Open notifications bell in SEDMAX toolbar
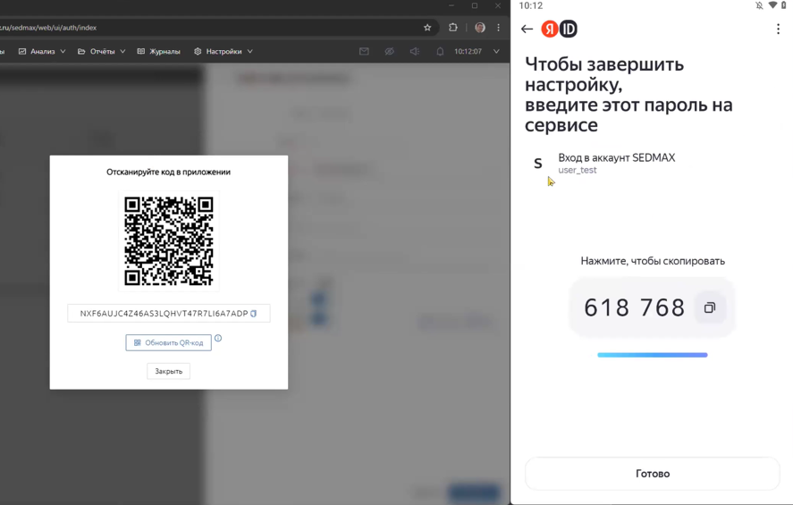Screen dimensions: 793x505 (440, 51)
